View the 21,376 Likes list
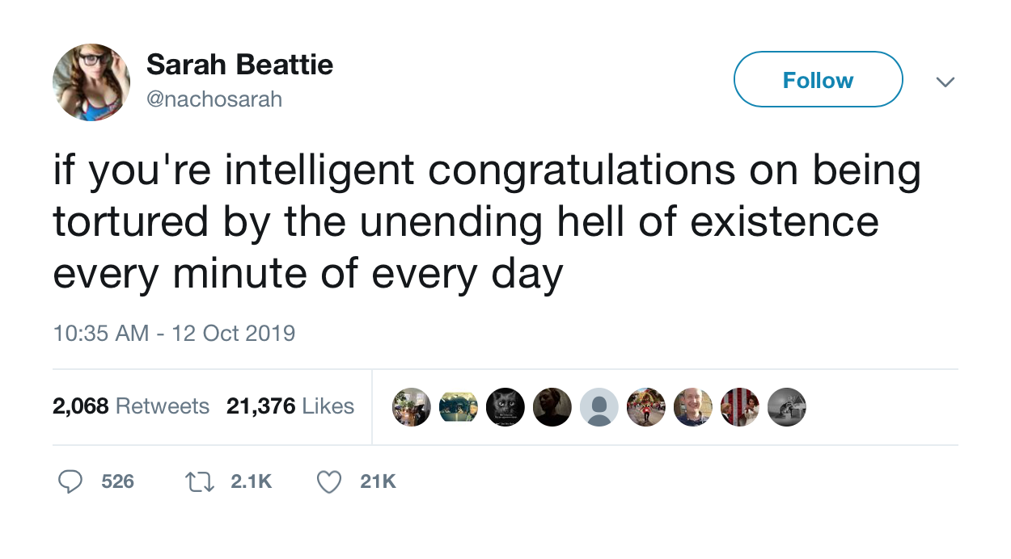Screen dimensions: 1011x559 point(290,406)
